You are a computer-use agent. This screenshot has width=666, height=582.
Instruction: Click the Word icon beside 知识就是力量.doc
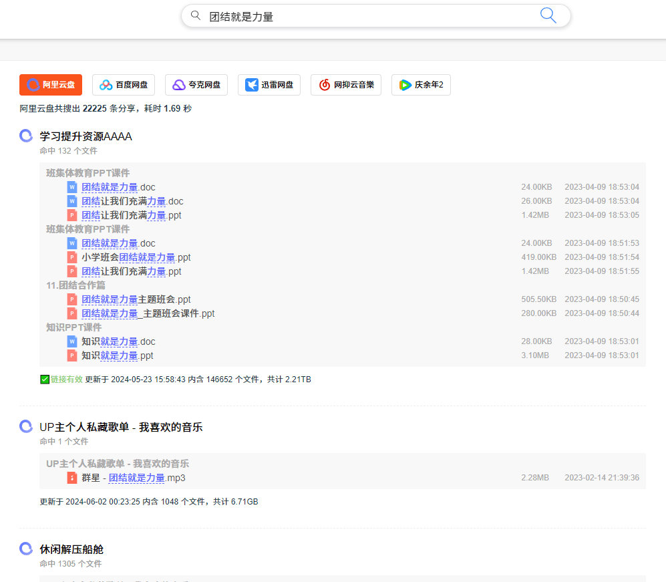[71, 341]
